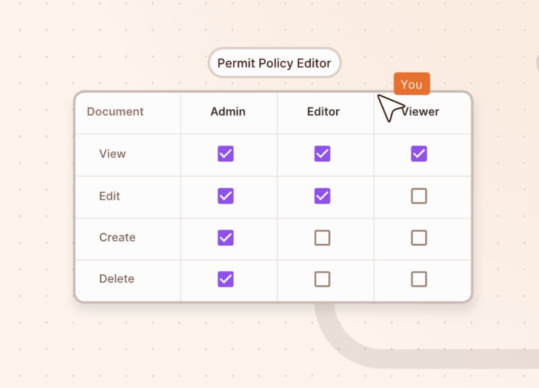Uncheck Admin View permission checkbox
Screen dimensions: 539x388
pos(226,154)
